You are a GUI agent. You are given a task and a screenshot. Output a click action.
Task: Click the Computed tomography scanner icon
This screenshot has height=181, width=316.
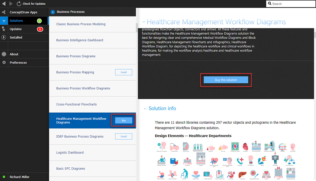270,146
